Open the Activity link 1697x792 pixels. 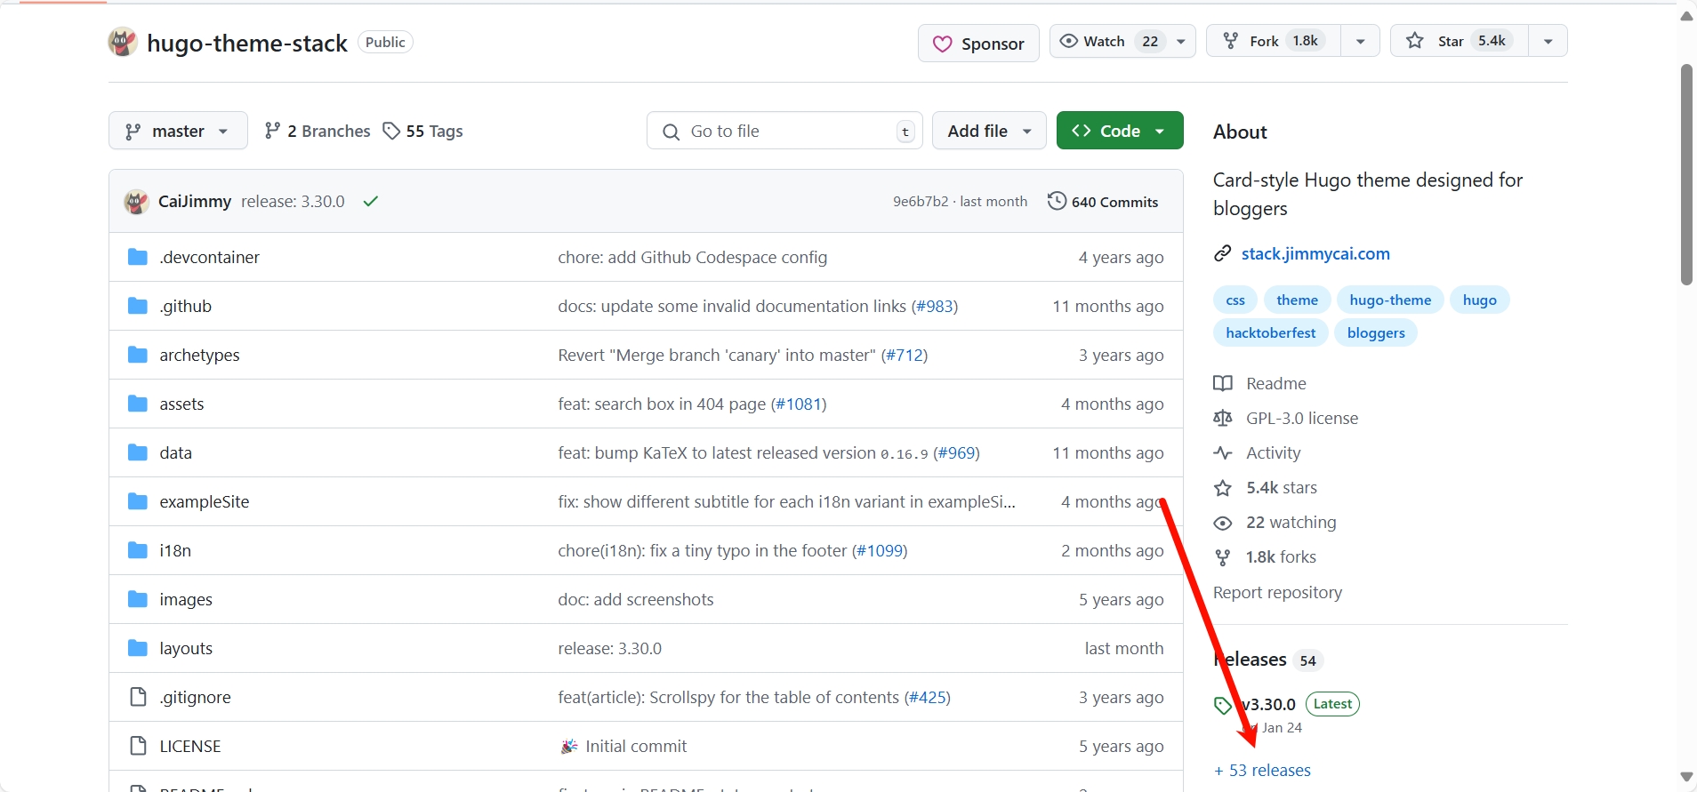pyautogui.click(x=1257, y=453)
